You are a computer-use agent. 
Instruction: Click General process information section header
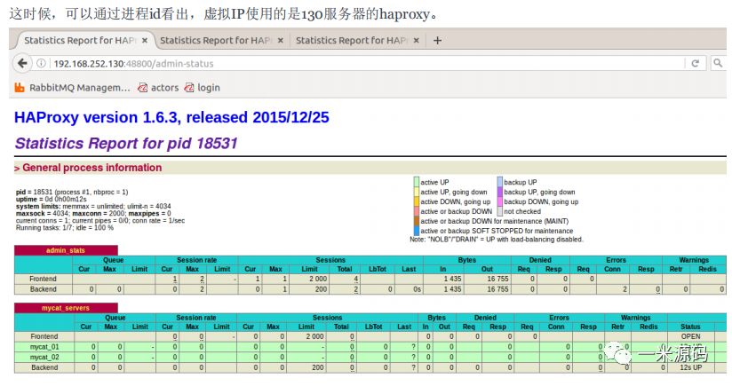pos(92,168)
